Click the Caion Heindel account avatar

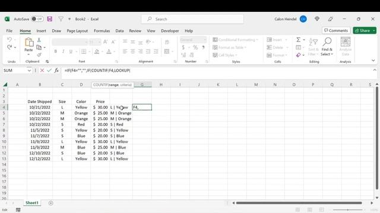(x=303, y=19)
